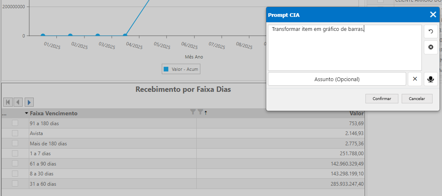Open the Faixa Vencimento column dropdown arrow
The height and width of the screenshot is (196, 442).
coord(26,113)
